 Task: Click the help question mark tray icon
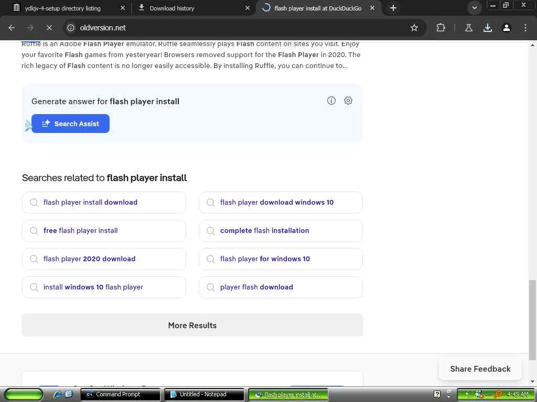[437, 395]
